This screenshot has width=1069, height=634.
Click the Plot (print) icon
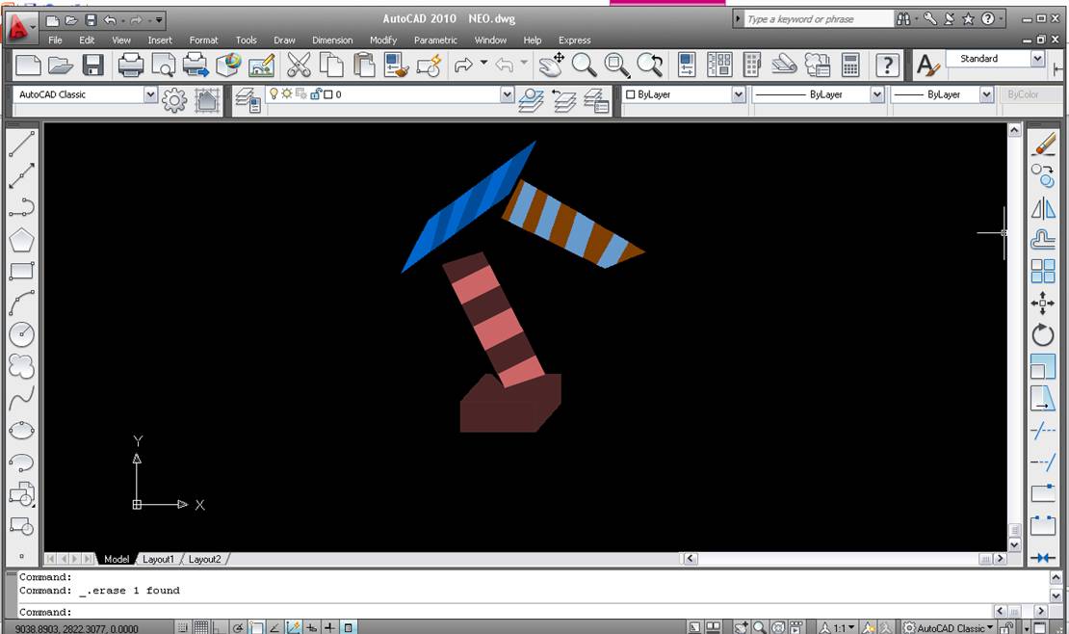pos(130,66)
